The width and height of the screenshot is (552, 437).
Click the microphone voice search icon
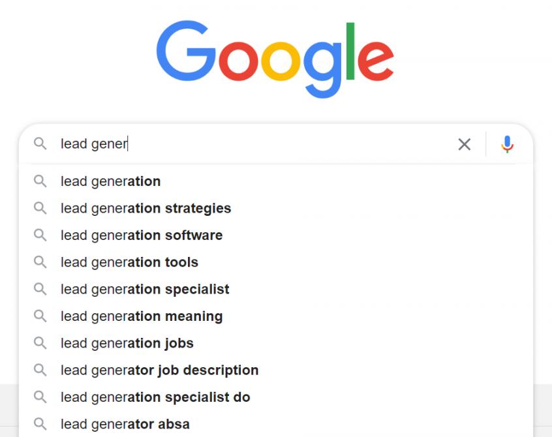tap(507, 144)
